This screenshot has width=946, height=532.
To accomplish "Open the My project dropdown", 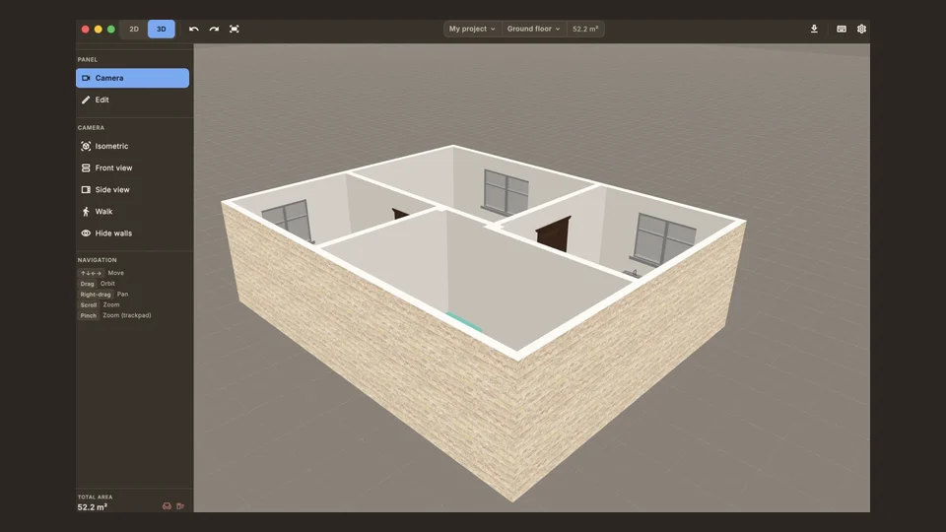I will pyautogui.click(x=472, y=29).
